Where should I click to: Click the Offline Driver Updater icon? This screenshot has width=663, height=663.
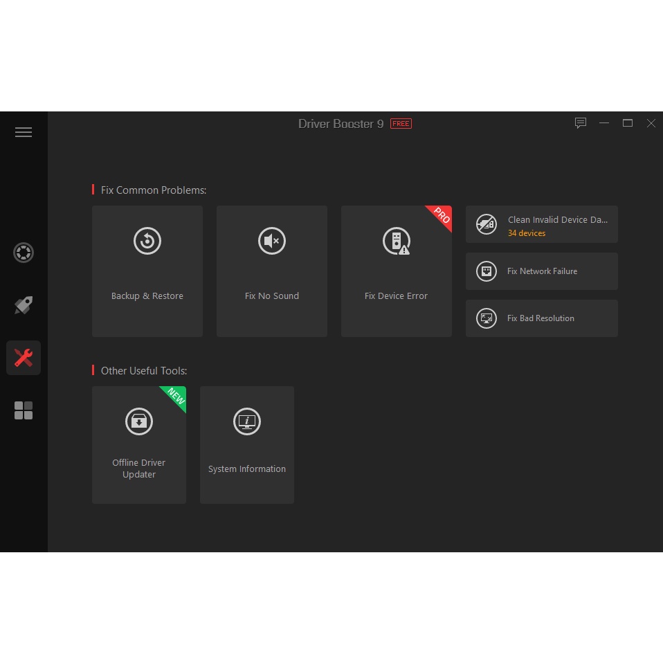138,421
